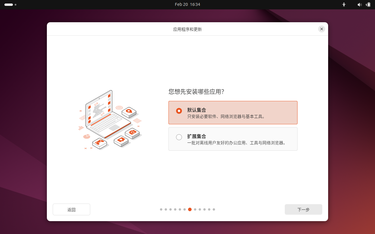
Task: Click the 您想先安装哪些应用? heading
Action: pyautogui.click(x=196, y=92)
